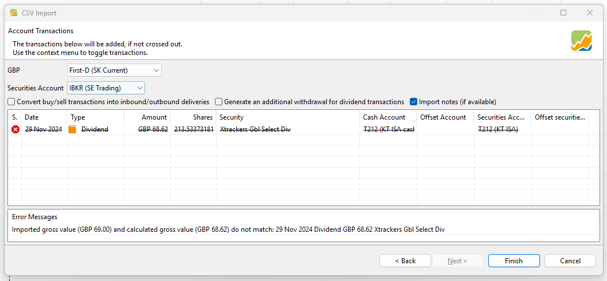The image size is (607, 281).
Task: Enable convert buy/sell into deliveries checkbox
Action: pos(11,102)
